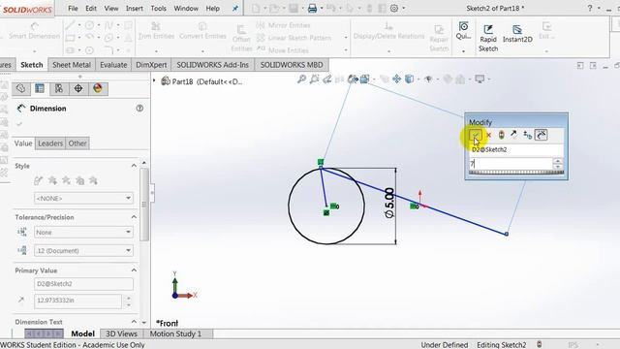Open the Window menu
The image size is (620, 349).
(186, 9)
